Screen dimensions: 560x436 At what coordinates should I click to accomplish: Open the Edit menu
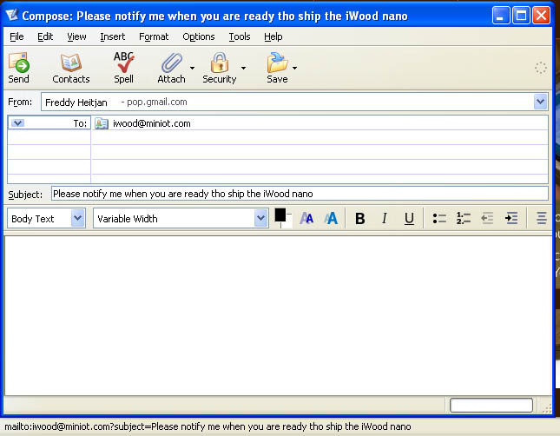(45, 36)
